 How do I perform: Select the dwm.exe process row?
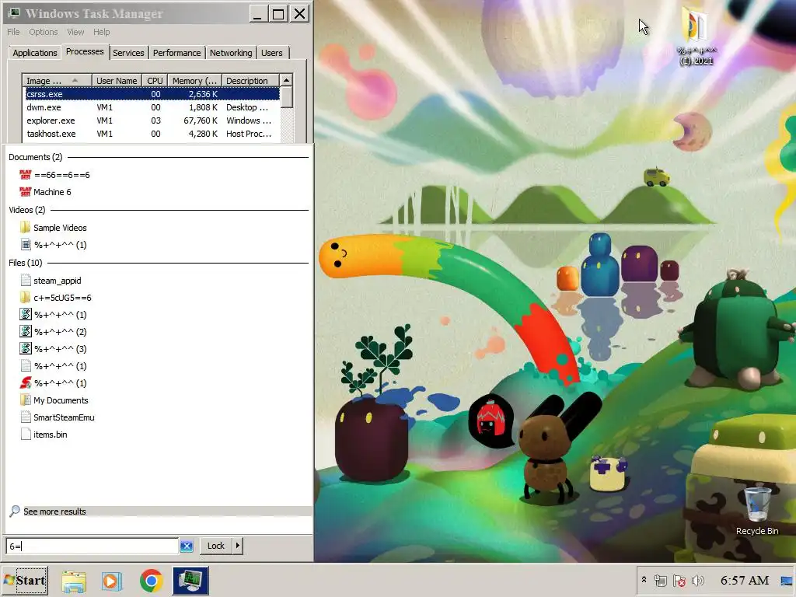152,107
